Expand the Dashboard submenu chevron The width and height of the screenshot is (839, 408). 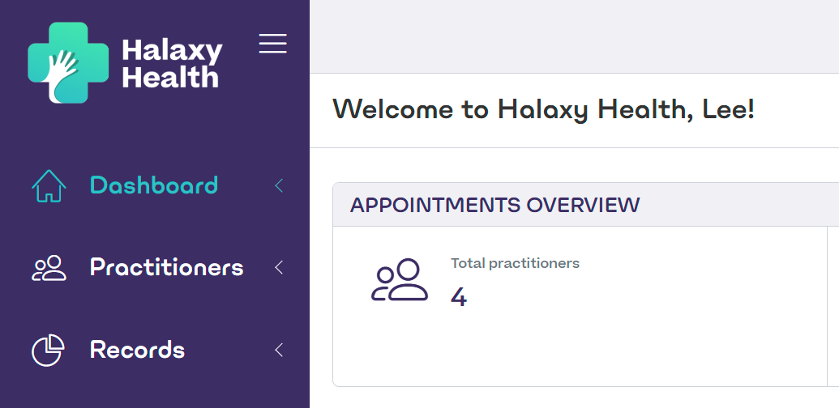(x=279, y=186)
